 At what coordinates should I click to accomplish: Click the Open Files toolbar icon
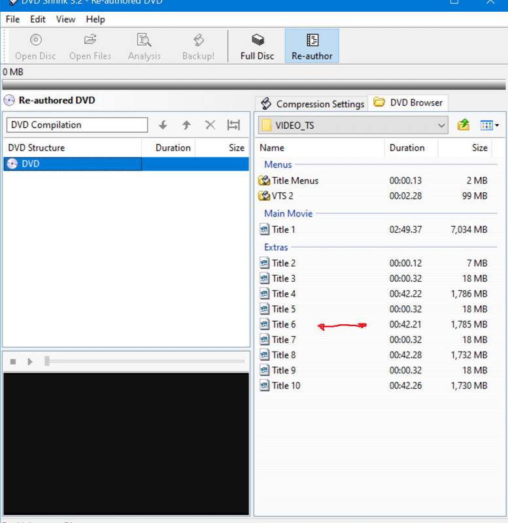[90, 40]
